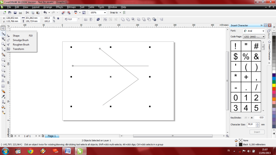
Task: Toggle the lock ratio padlock
Action: pos(58,18)
